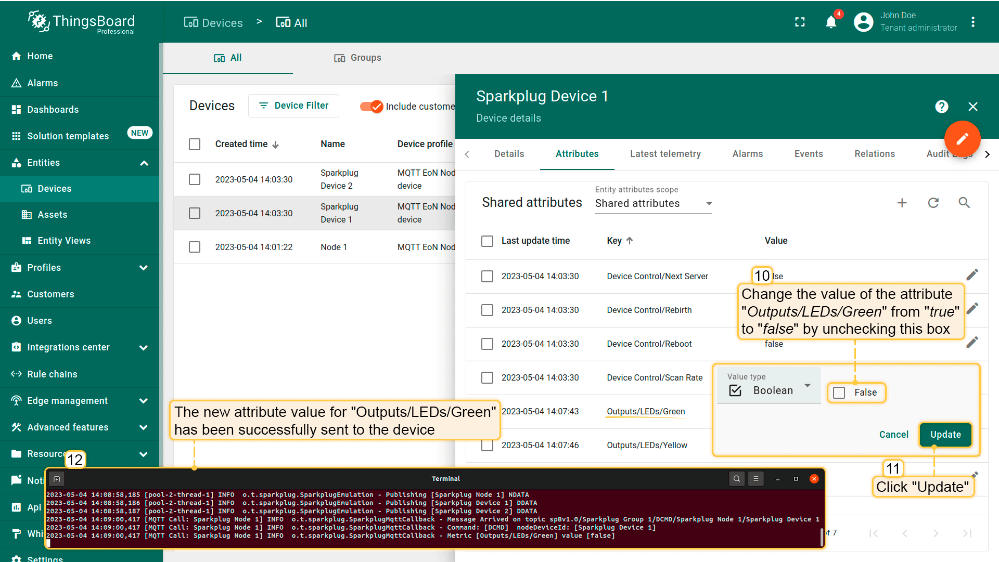Click the Update button
The image size is (999, 562).
945,435
